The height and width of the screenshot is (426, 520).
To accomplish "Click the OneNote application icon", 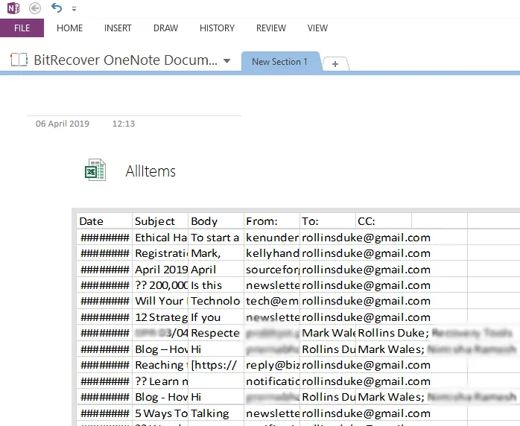I will 13,8.
